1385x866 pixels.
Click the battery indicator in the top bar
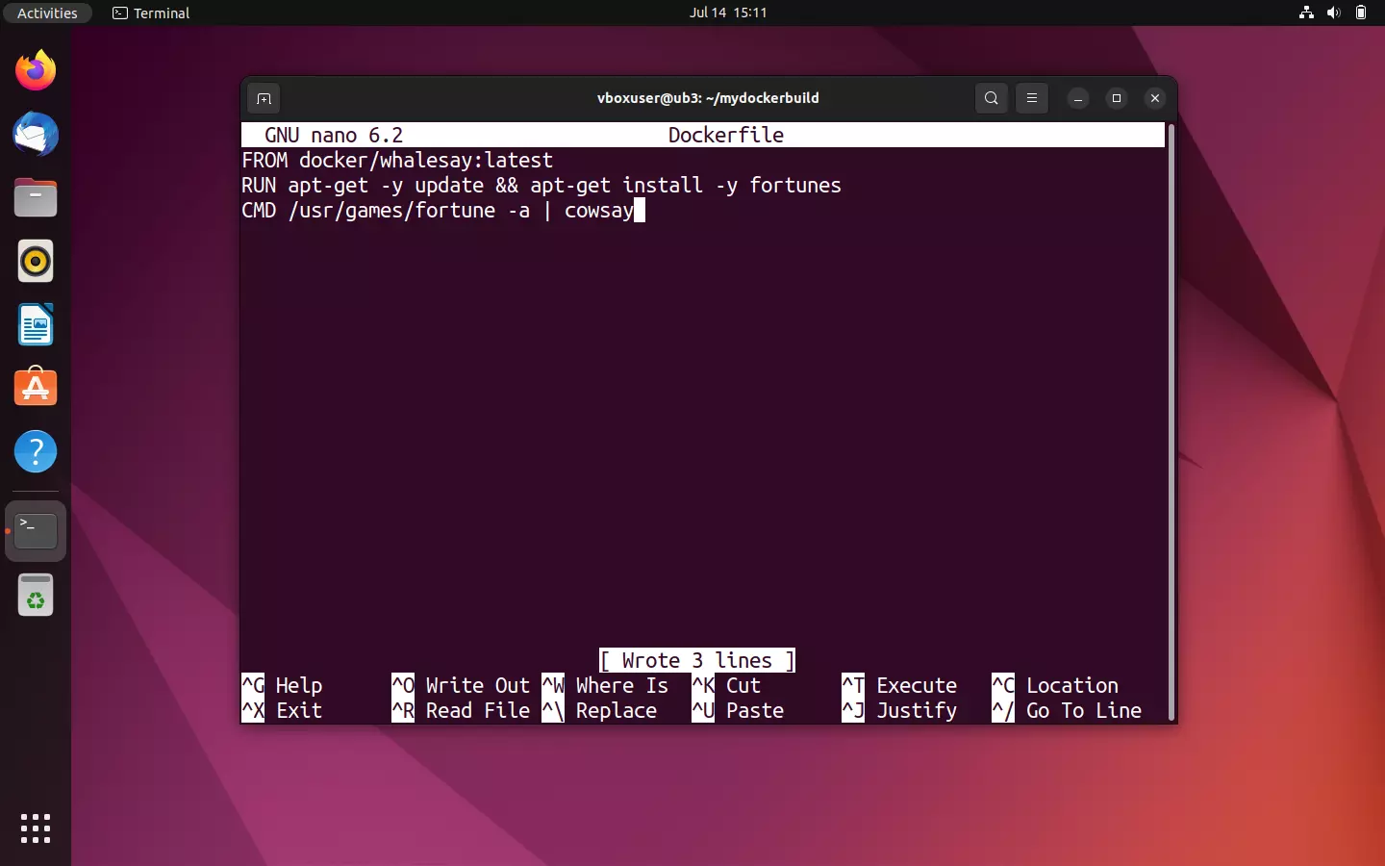(x=1362, y=13)
